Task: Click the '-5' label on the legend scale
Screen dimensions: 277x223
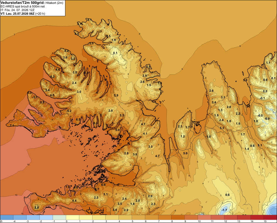Action: click(1, 221)
